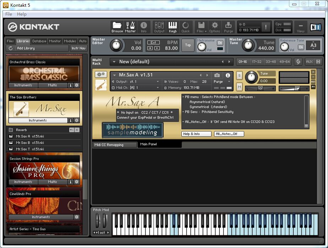This screenshot has width=328, height=248.
Task: Turn the Metronome On
Action: (220, 43)
